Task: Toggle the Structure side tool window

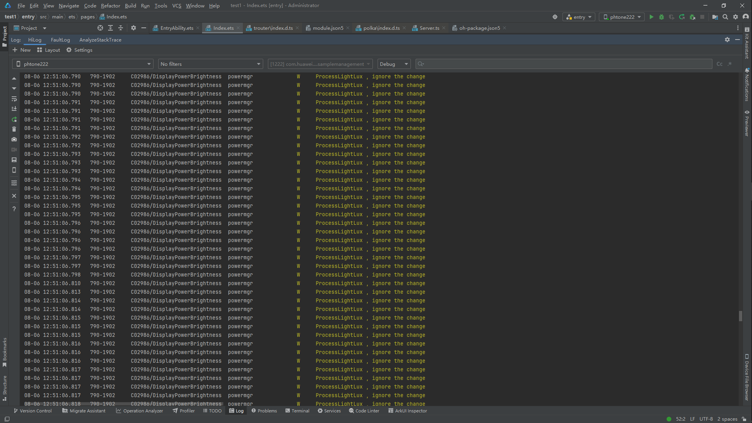Action: coord(5,388)
